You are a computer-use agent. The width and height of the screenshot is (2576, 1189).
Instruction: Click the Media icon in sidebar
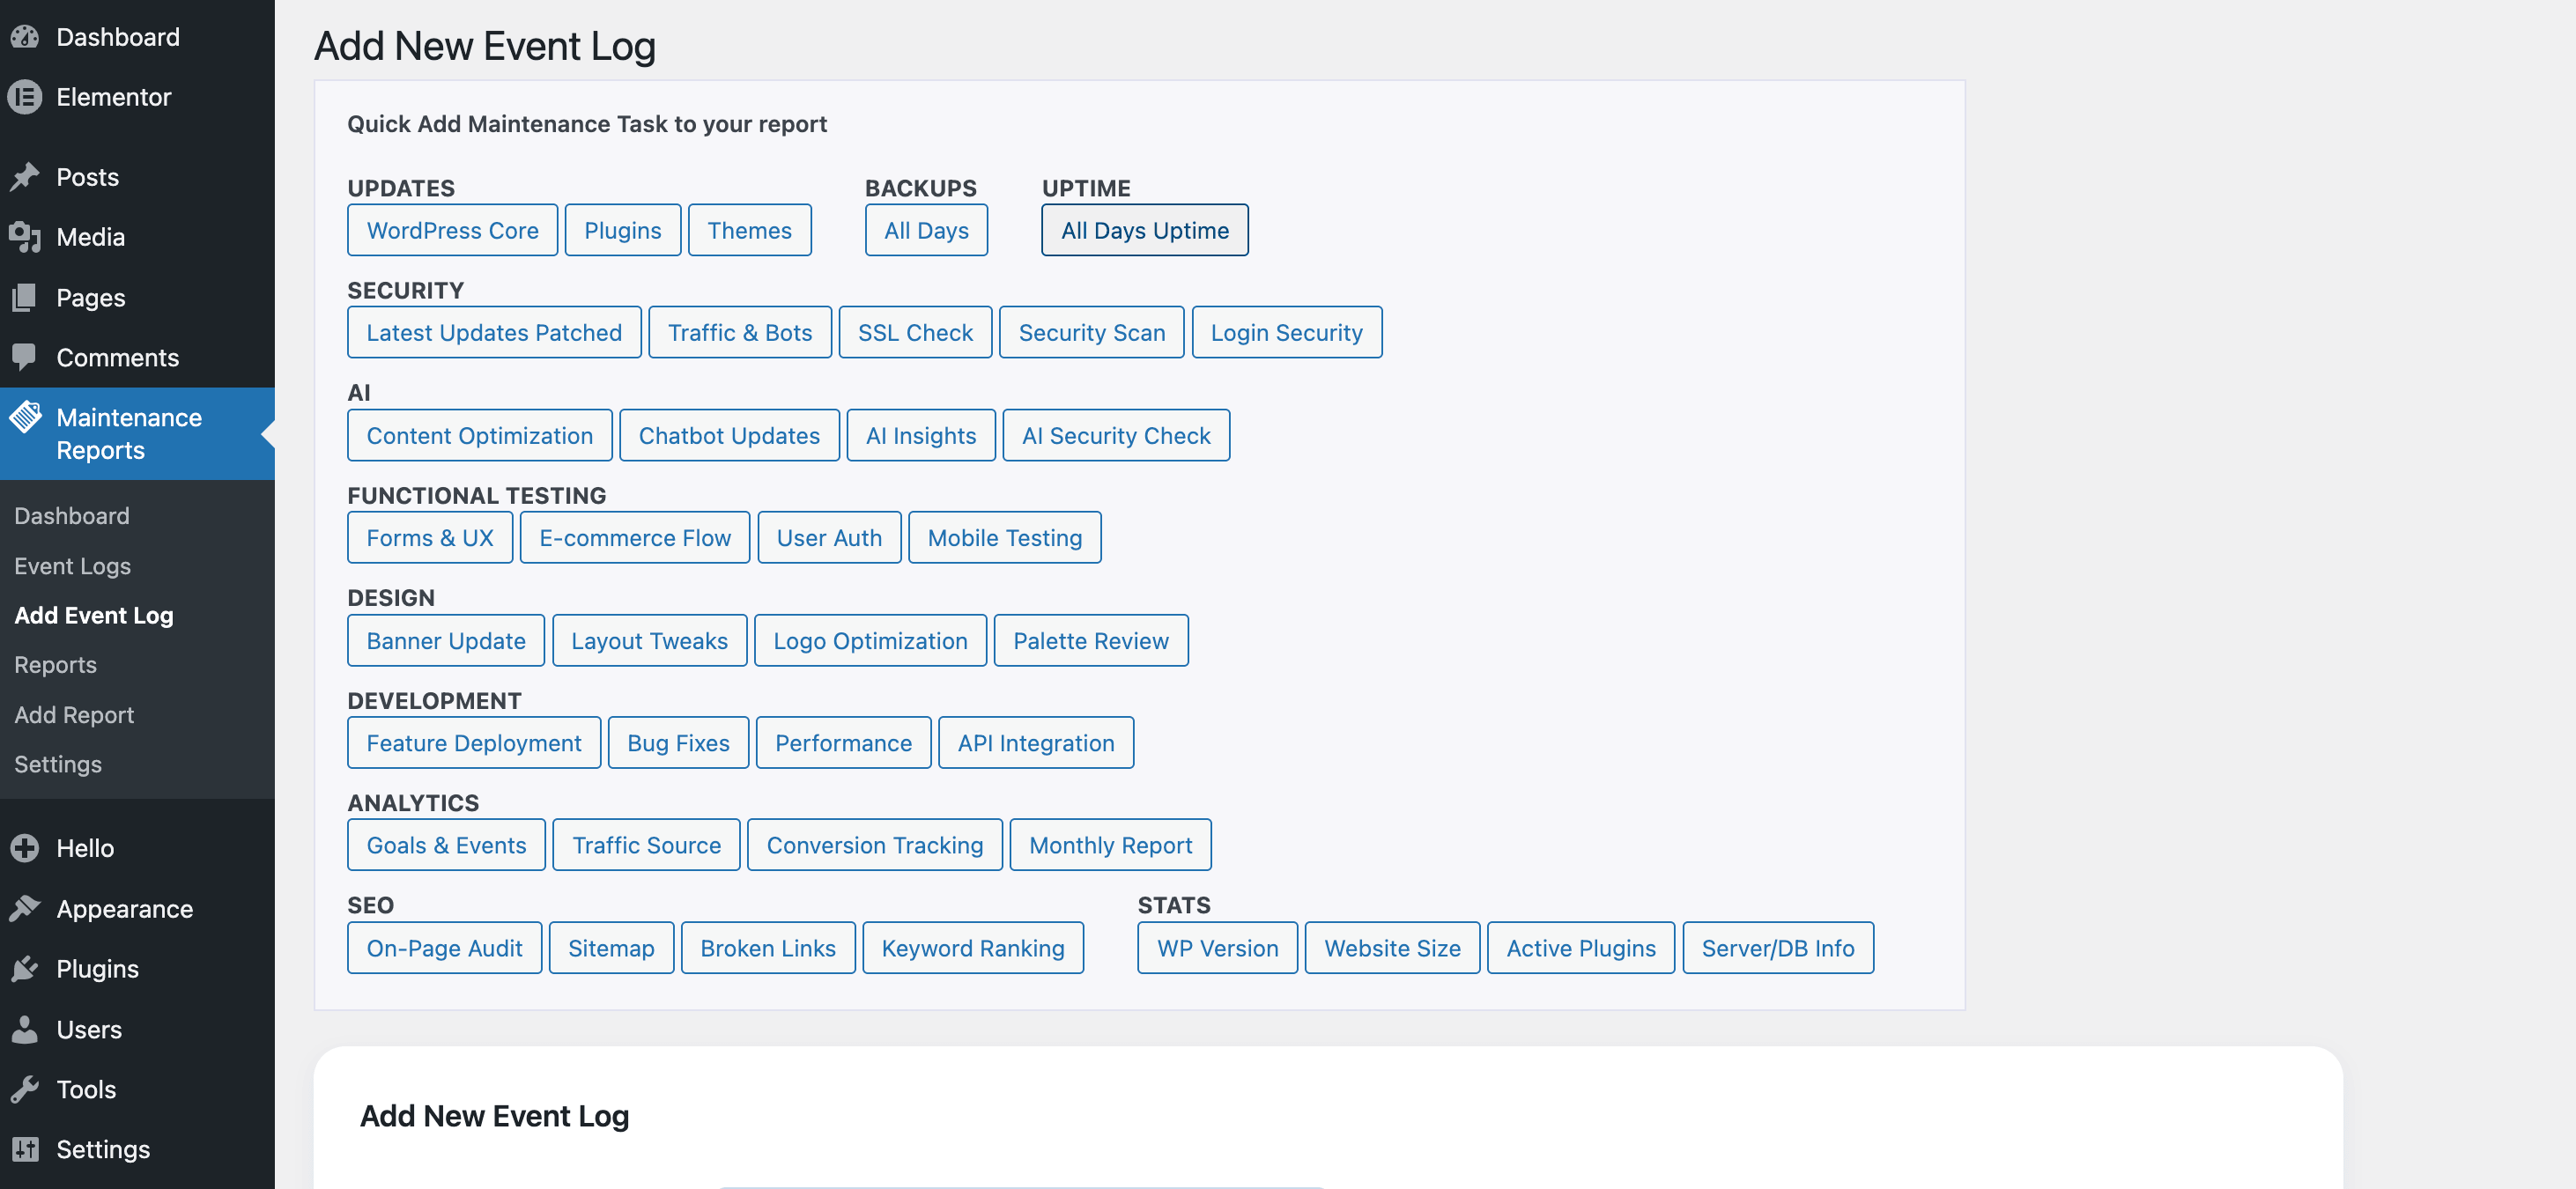(x=25, y=237)
